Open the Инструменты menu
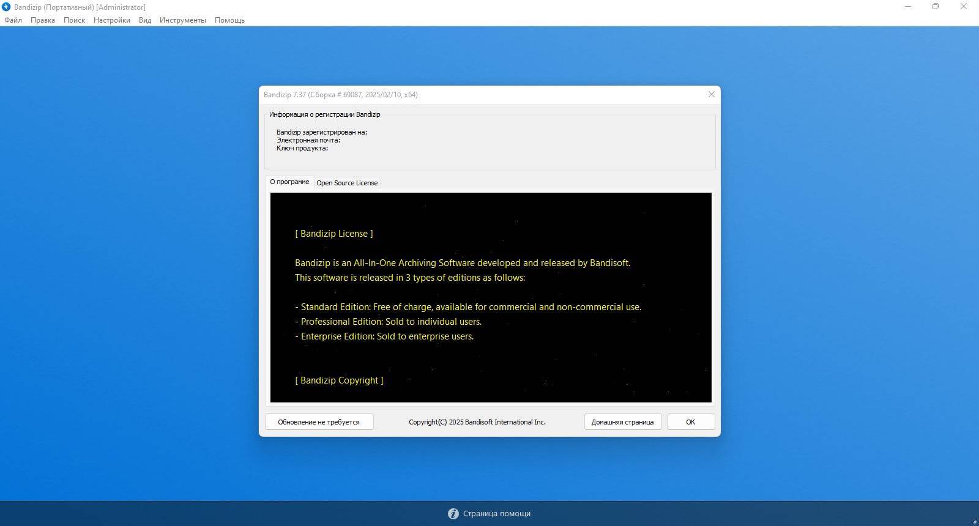This screenshot has width=979, height=526. pyautogui.click(x=182, y=20)
